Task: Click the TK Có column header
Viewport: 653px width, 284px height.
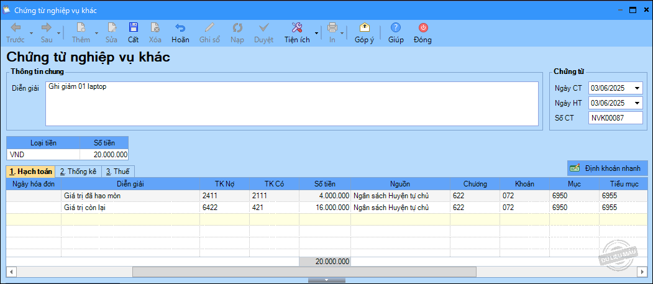Action: pos(274,184)
